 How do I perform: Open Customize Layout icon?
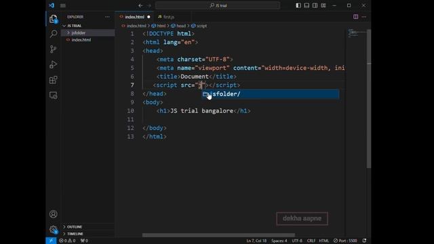(323, 5)
